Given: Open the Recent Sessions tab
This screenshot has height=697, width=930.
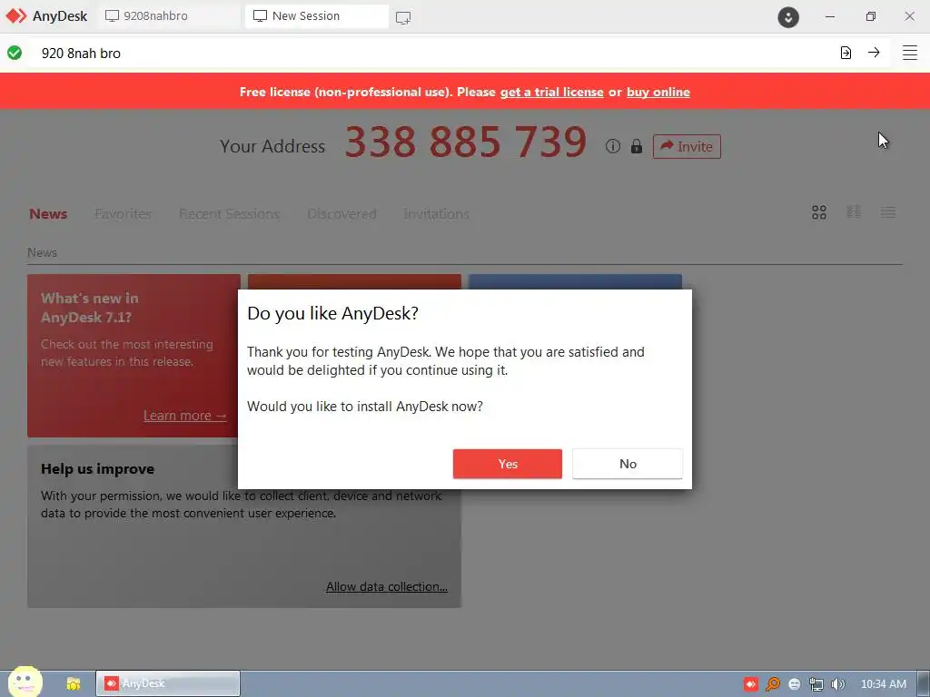Looking at the screenshot, I should tap(229, 213).
